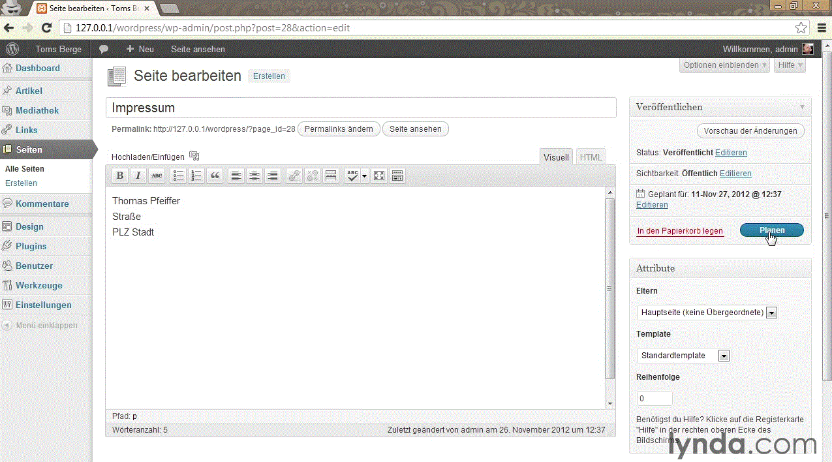Click Planen button
Viewport: 832px width, 462px height.
click(x=772, y=230)
